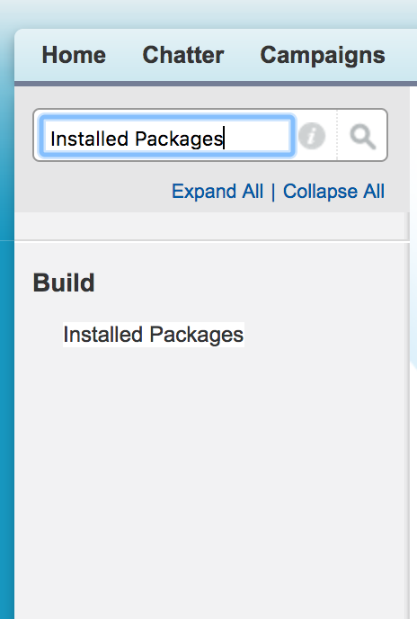Toggle the Build section heading
The image size is (417, 619).
pyautogui.click(x=64, y=283)
